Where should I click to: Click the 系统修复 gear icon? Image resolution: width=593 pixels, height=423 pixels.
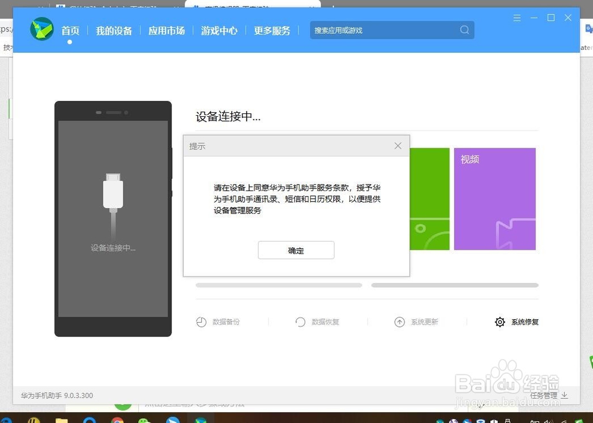pyautogui.click(x=500, y=322)
